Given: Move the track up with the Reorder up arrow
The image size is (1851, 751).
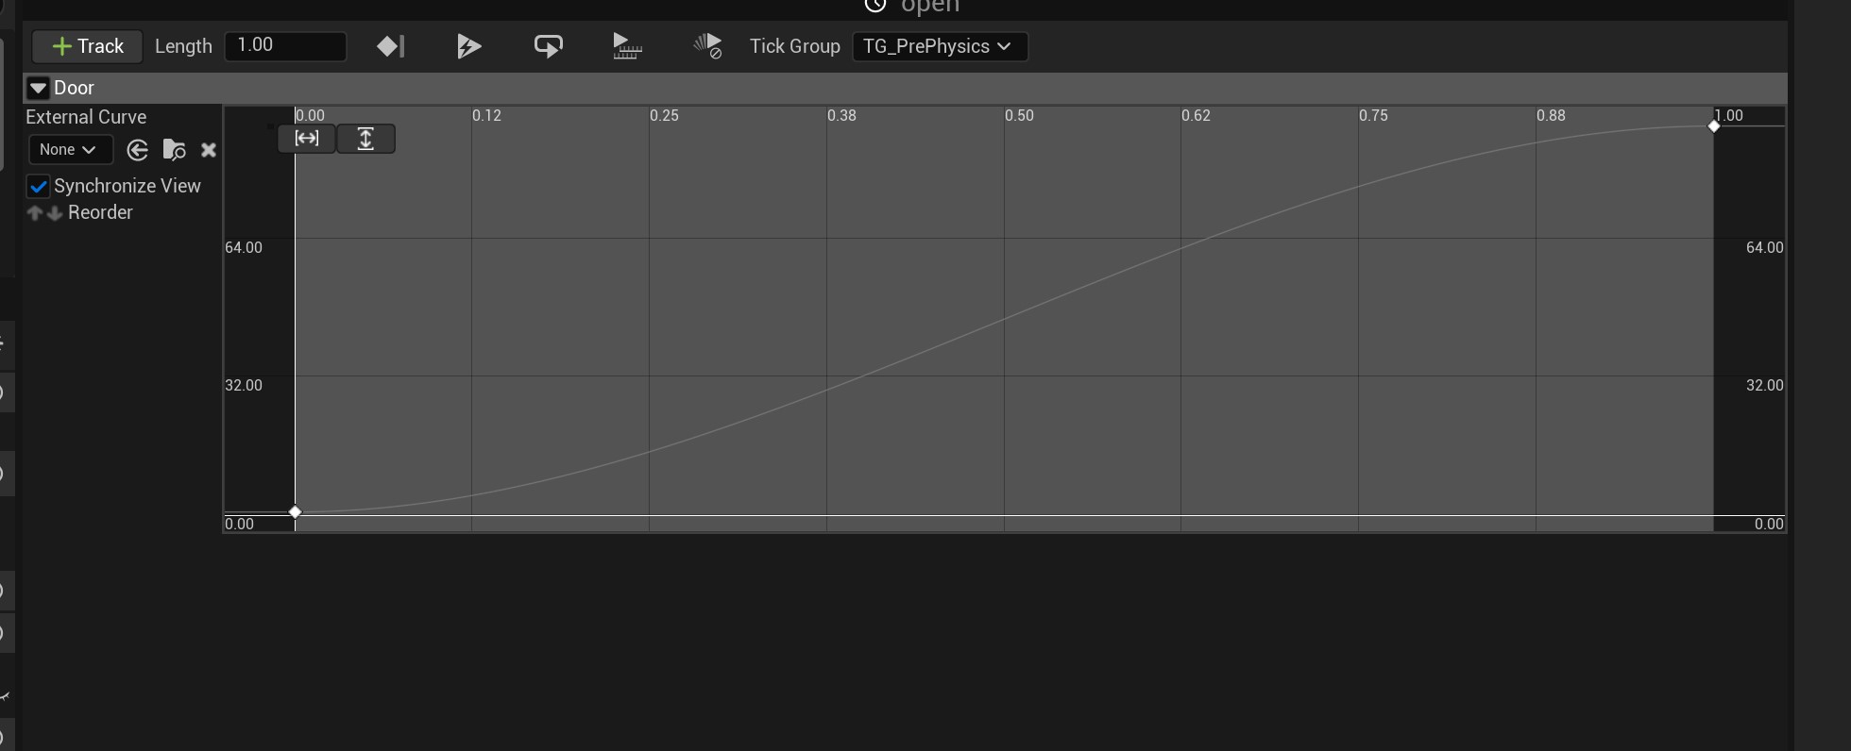Looking at the screenshot, I should coord(35,213).
